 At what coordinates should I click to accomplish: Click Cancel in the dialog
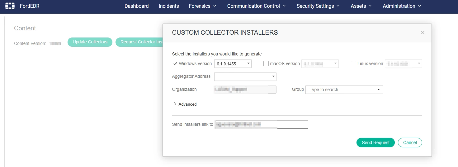(x=410, y=143)
